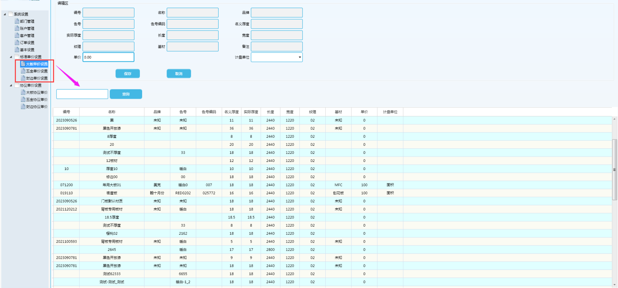Click the 计量单位 column header
Image resolution: width=618 pixels, height=288 pixels.
tap(390, 112)
